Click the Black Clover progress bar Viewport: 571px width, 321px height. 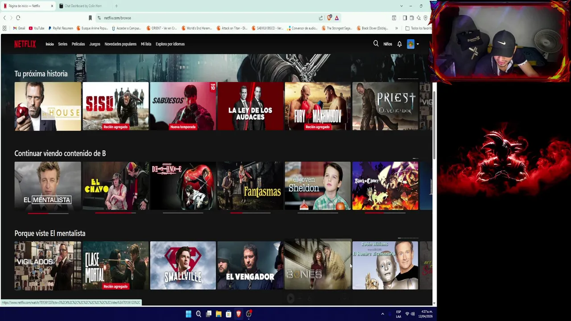click(x=385, y=213)
